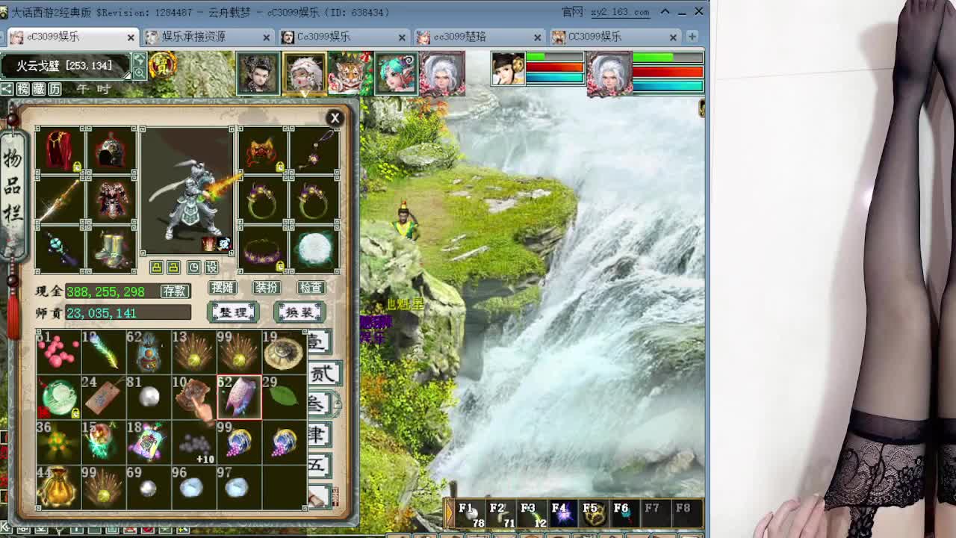The image size is (956, 538).
Task: Click the pink beads inventory item
Action: tap(58, 352)
